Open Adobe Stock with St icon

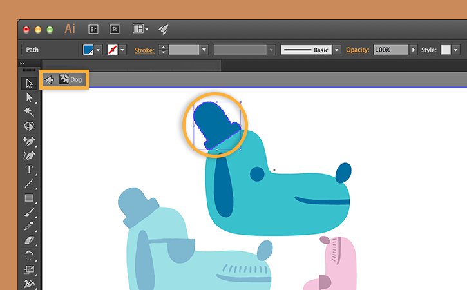(115, 29)
